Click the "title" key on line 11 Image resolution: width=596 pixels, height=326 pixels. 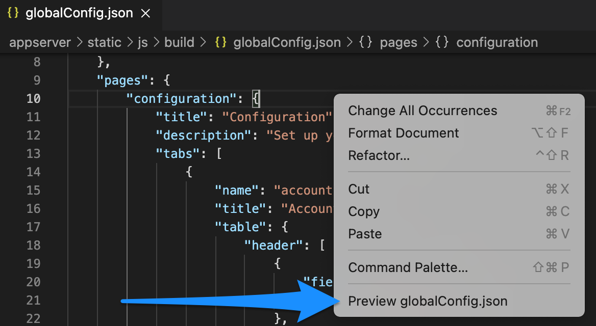182,117
